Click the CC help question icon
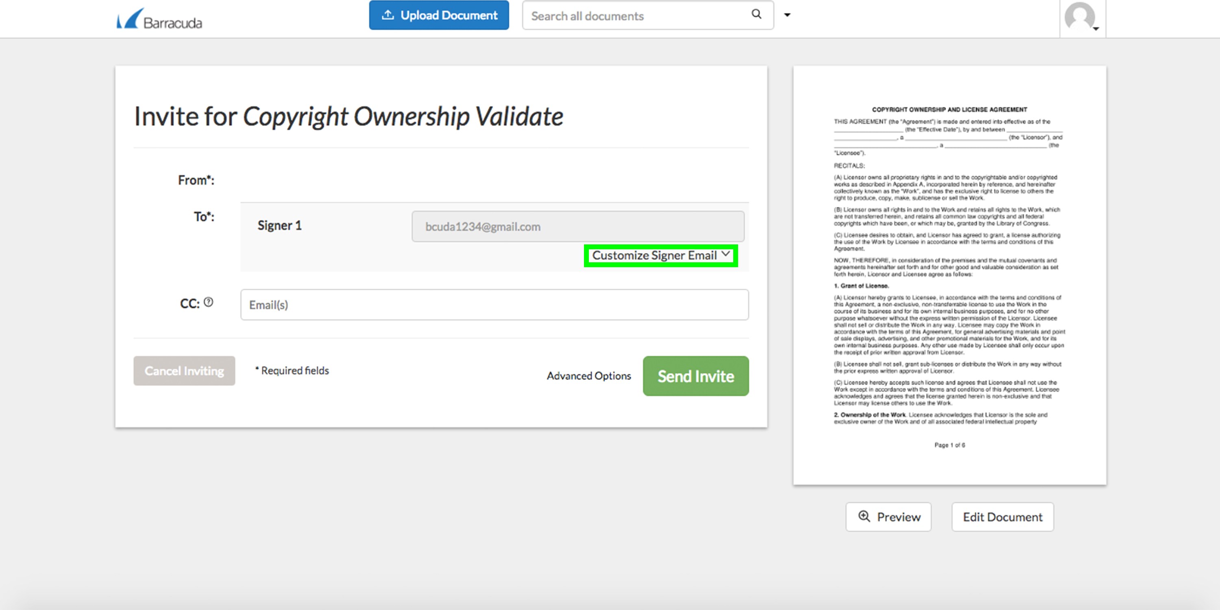The height and width of the screenshot is (610, 1220). point(208,302)
